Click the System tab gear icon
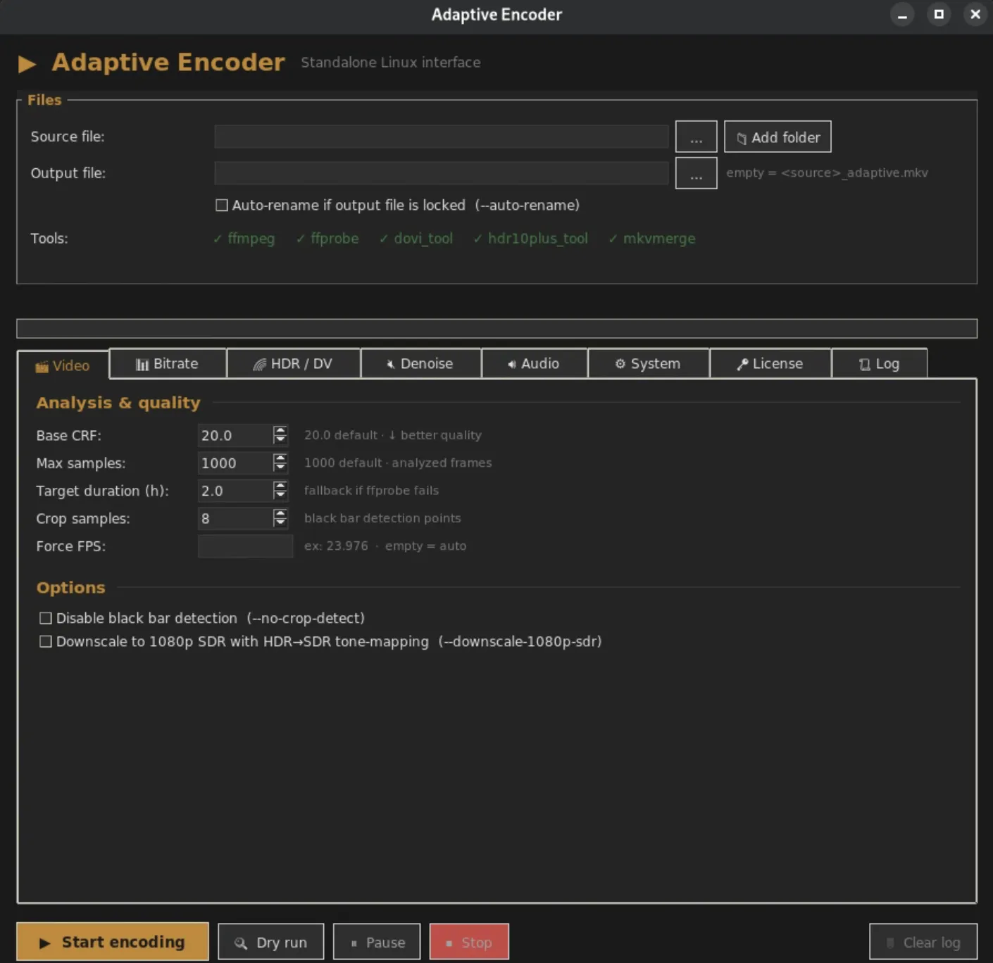Image resolution: width=993 pixels, height=963 pixels. pyautogui.click(x=620, y=364)
